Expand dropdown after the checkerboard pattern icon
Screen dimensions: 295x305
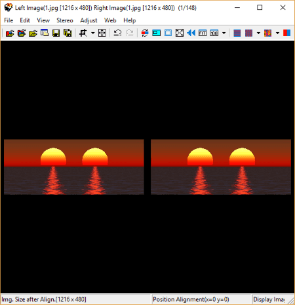click(x=258, y=33)
